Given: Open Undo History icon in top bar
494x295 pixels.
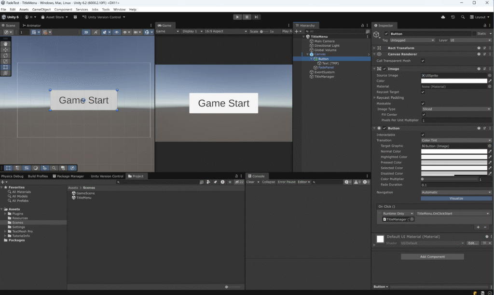Looking at the screenshot, I should [x=453, y=17].
